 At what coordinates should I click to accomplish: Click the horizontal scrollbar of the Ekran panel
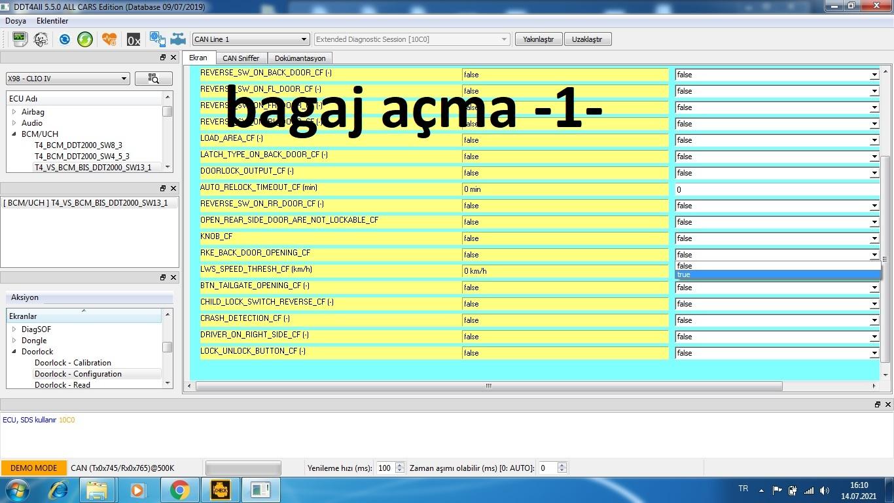point(488,386)
